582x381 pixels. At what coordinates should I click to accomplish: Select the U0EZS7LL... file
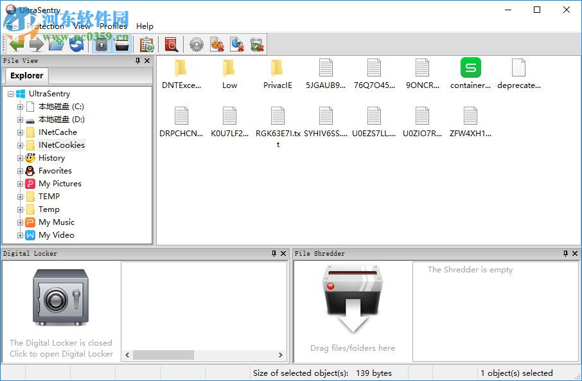click(x=374, y=123)
